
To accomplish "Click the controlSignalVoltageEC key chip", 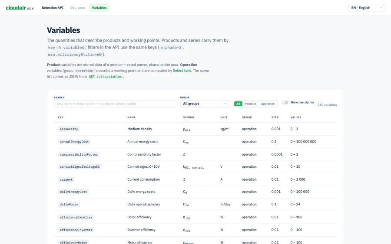I will (80, 167).
